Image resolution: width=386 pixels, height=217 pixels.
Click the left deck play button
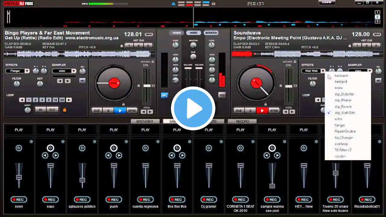click(x=120, y=111)
